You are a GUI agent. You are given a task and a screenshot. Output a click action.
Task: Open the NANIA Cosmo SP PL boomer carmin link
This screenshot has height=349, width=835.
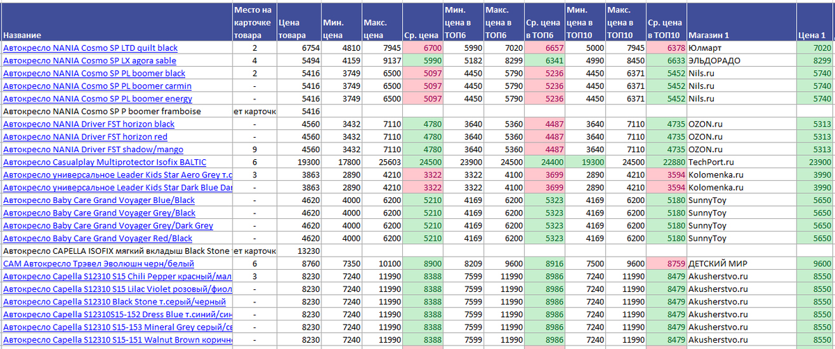click(97, 86)
